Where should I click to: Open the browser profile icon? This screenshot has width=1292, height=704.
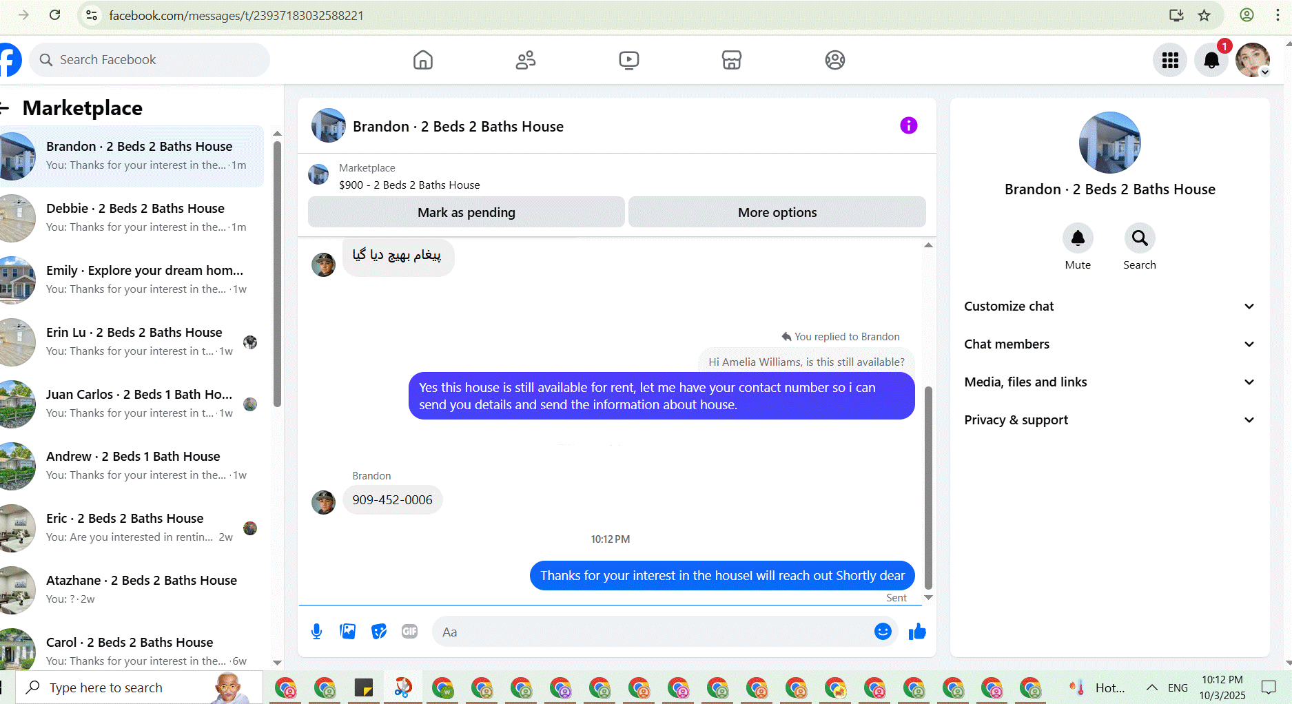pyautogui.click(x=1247, y=15)
